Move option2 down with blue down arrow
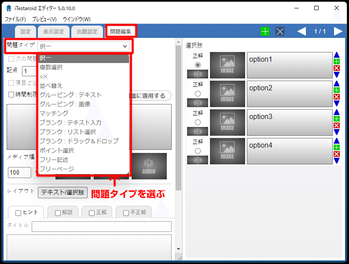Image resolution: width=349 pixels, height=264 pixels. point(337,103)
